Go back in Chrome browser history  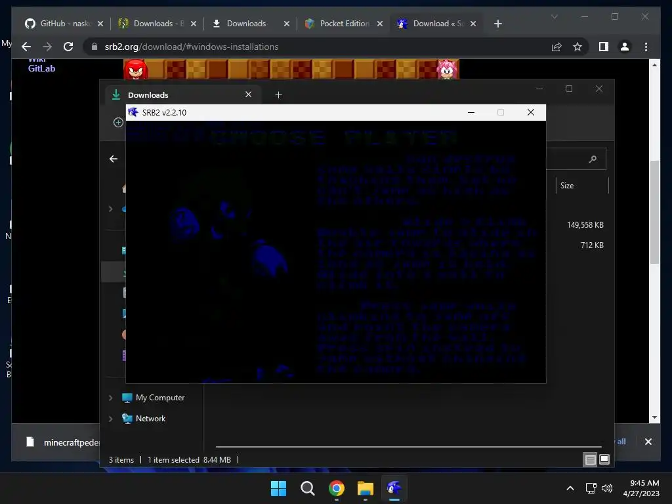pyautogui.click(x=26, y=47)
